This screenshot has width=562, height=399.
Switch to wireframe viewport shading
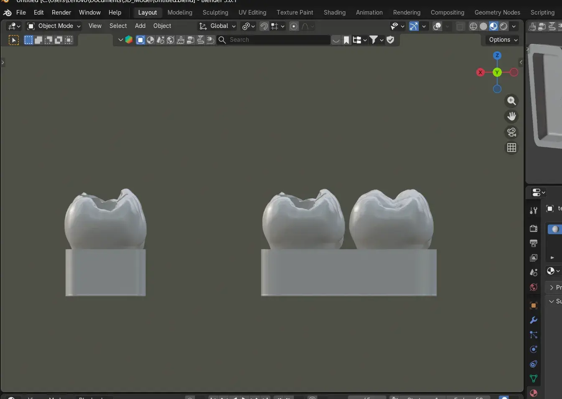click(x=473, y=26)
